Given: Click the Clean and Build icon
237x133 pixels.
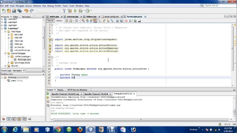Looking at the screenshot, I should coord(70,11).
